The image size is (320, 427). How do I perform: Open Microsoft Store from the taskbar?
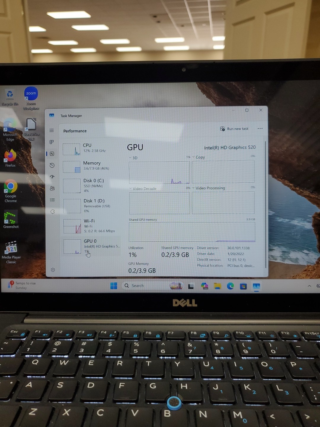point(243,286)
